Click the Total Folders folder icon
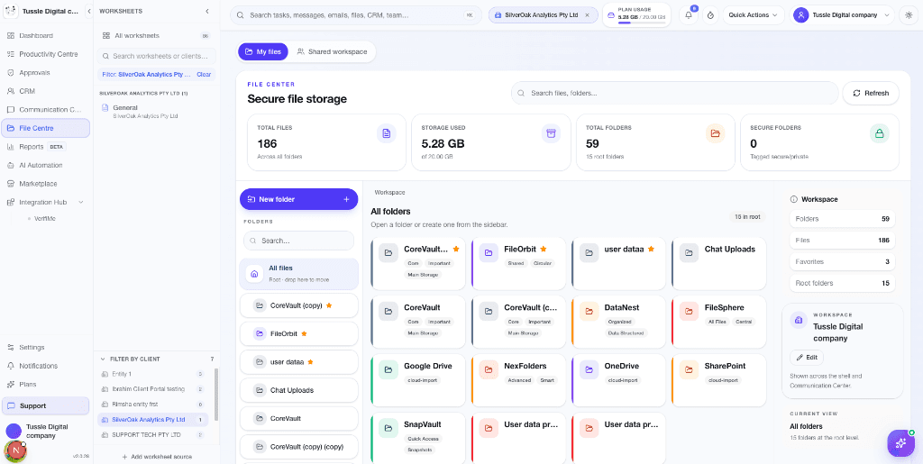 [x=715, y=133]
